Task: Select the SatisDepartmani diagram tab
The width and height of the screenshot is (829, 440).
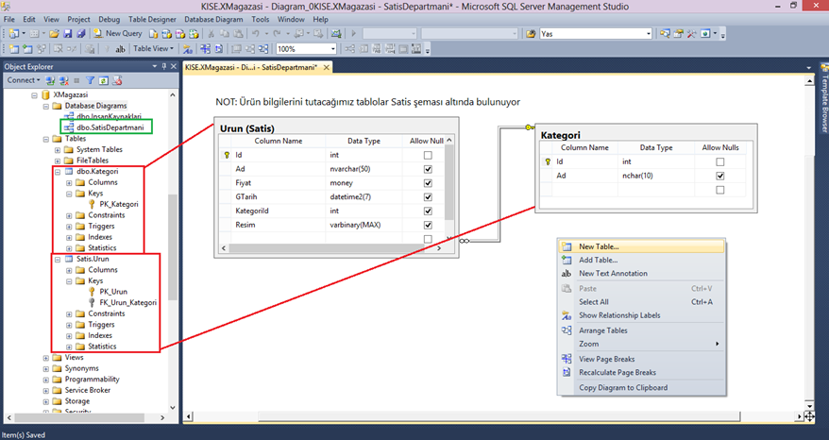Action: 251,67
